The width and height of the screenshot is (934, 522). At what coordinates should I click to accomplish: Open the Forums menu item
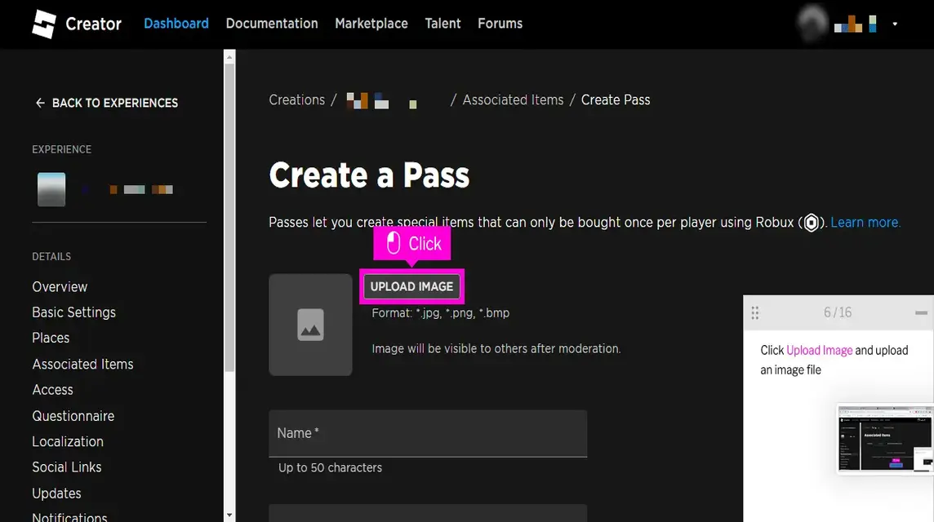coord(500,24)
